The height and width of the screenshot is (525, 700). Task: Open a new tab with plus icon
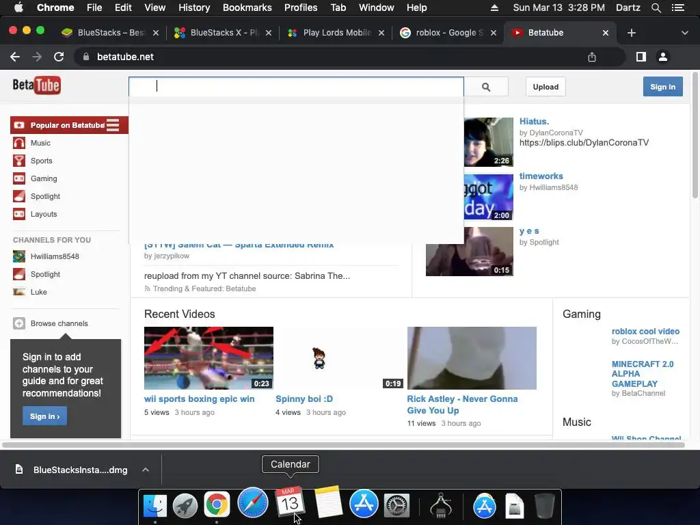click(631, 33)
